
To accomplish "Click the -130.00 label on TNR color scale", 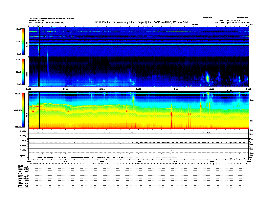I will click(x=18, y=94).
